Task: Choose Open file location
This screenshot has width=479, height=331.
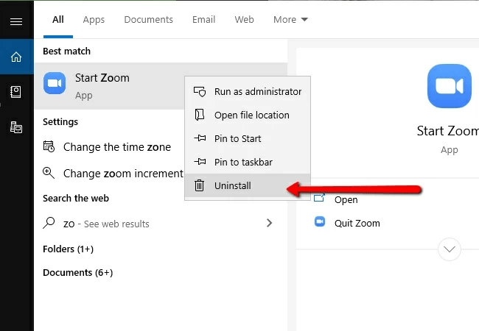Action: (x=248, y=115)
